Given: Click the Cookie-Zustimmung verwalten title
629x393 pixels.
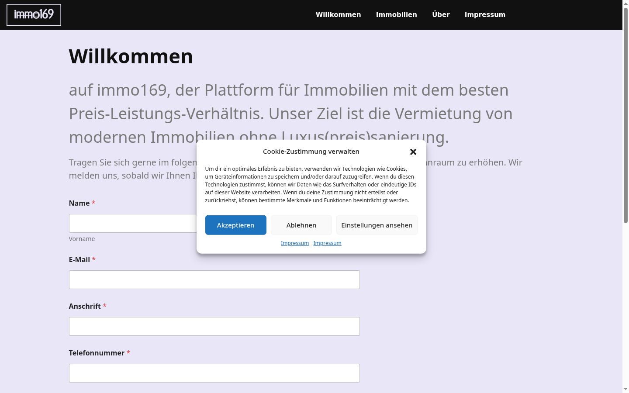Looking at the screenshot, I should (x=311, y=152).
